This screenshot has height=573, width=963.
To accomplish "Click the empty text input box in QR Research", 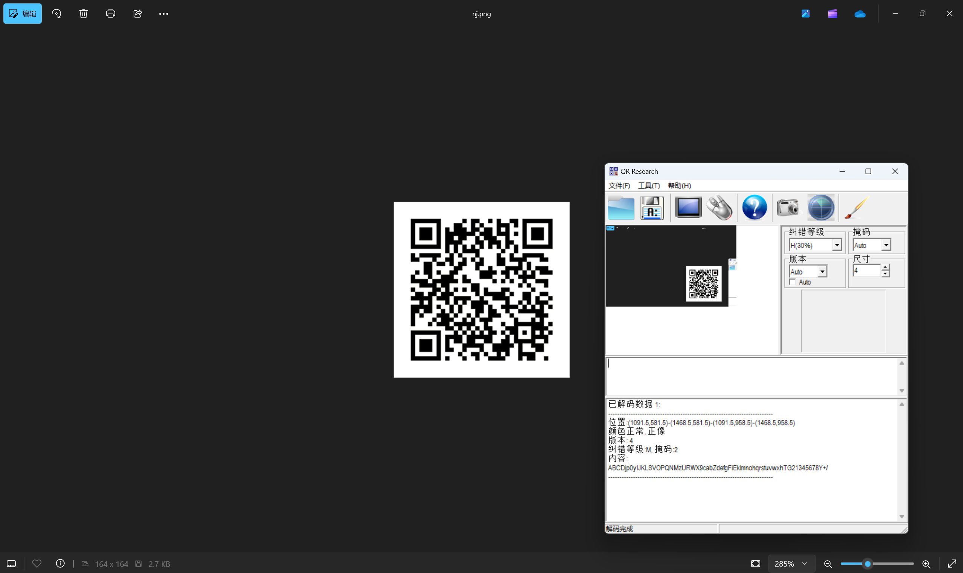I will 751,377.
